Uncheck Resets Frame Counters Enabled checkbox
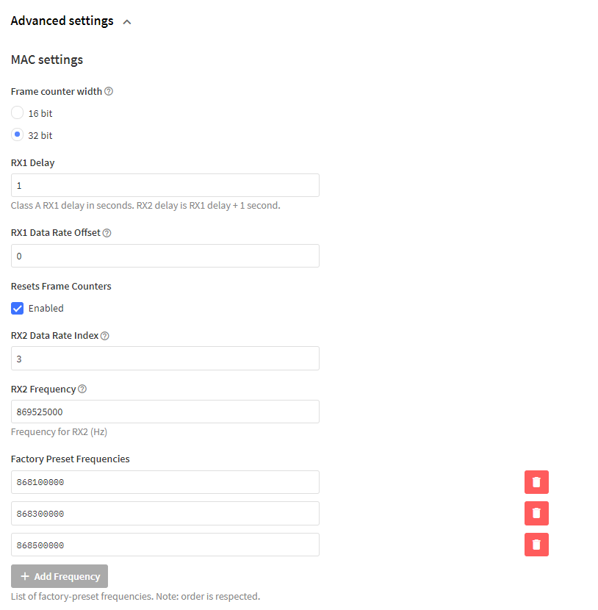This screenshot has height=610, width=598. tap(17, 309)
